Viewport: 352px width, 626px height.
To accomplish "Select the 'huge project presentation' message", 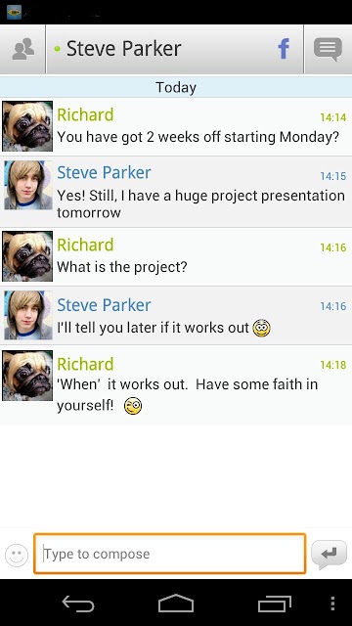I will coord(200,204).
